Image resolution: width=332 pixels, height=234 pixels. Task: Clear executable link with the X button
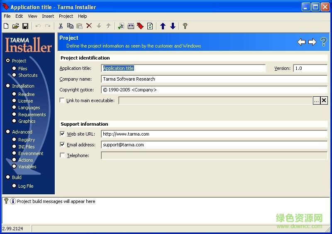point(324,100)
